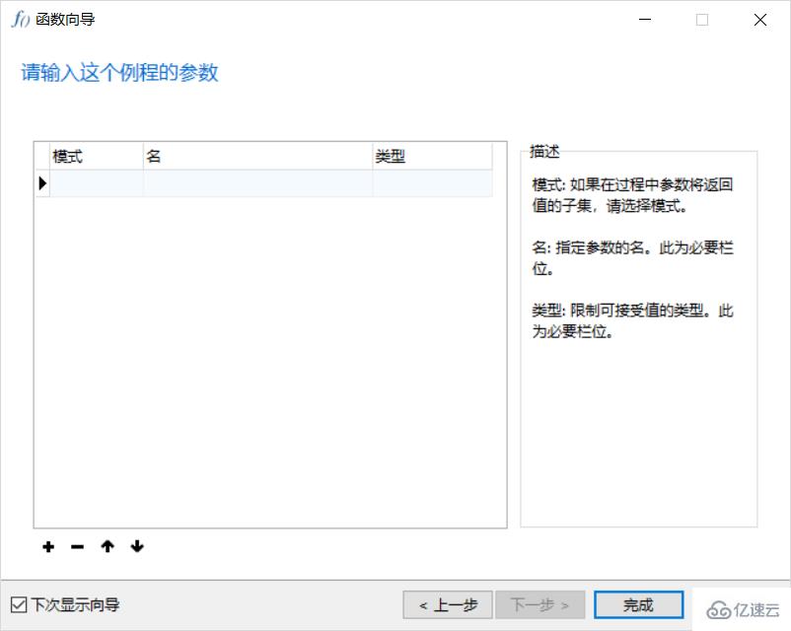Click the function wizard title bar icon
The width and height of the screenshot is (791, 631).
click(20, 20)
